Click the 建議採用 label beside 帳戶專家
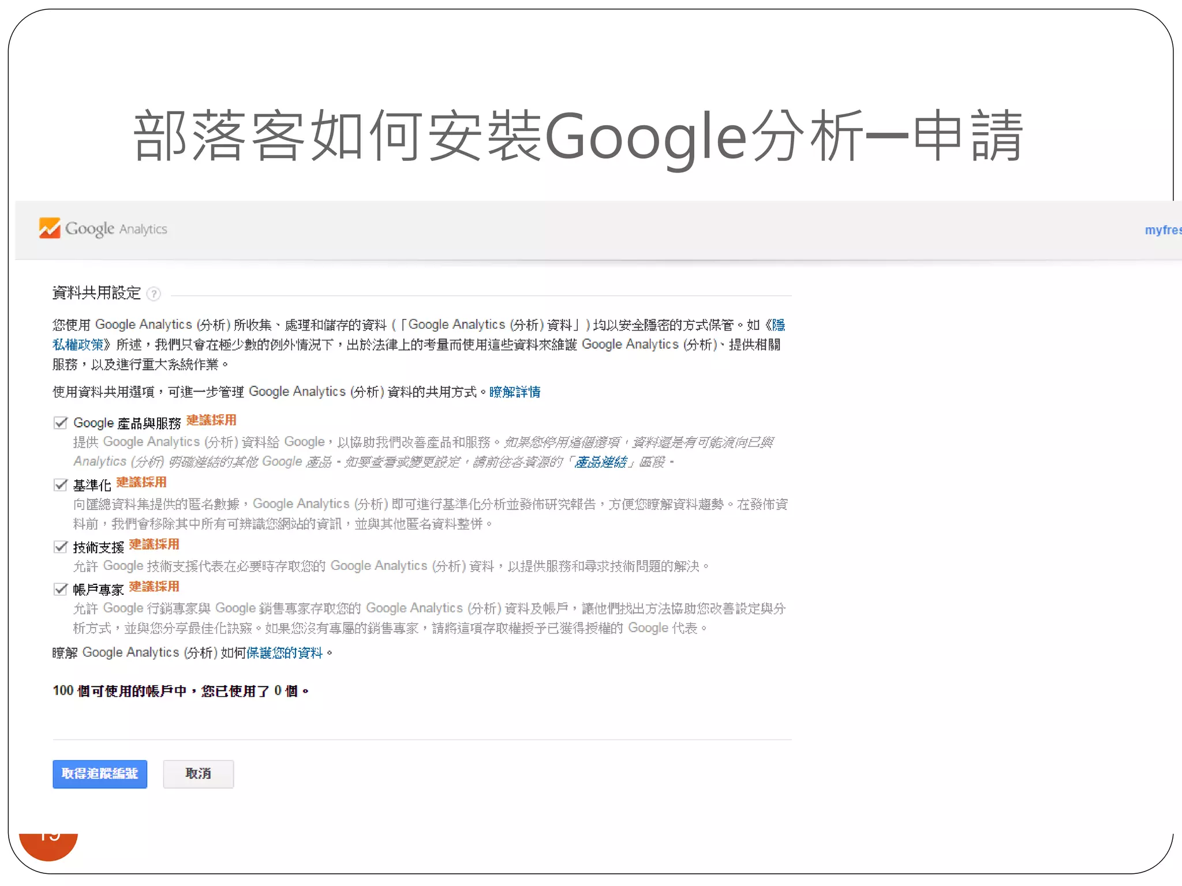Image resolution: width=1182 pixels, height=886 pixels. (x=154, y=587)
